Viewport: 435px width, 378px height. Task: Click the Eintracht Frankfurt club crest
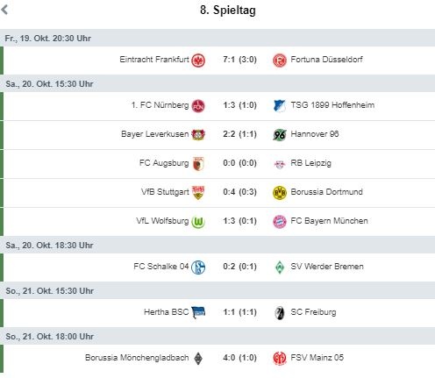point(198,61)
